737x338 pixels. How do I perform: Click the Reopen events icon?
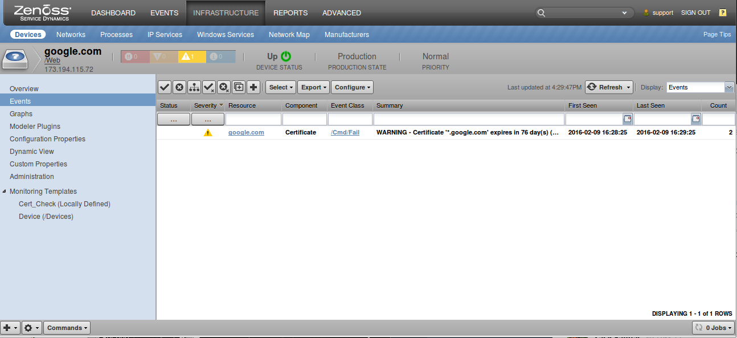[224, 87]
